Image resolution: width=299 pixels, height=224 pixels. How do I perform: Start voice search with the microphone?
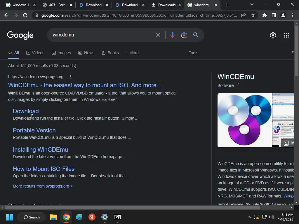(x=172, y=35)
